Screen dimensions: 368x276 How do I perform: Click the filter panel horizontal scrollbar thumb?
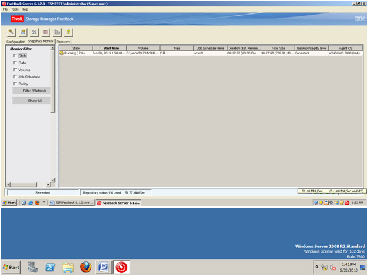point(23,185)
